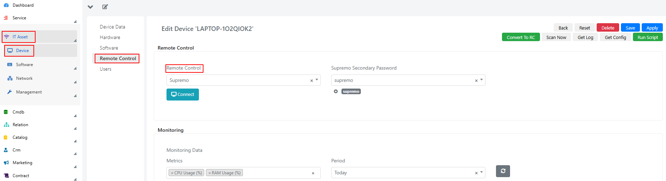The width and height of the screenshot is (666, 181).
Task: Click the Run Script button
Action: [648, 37]
